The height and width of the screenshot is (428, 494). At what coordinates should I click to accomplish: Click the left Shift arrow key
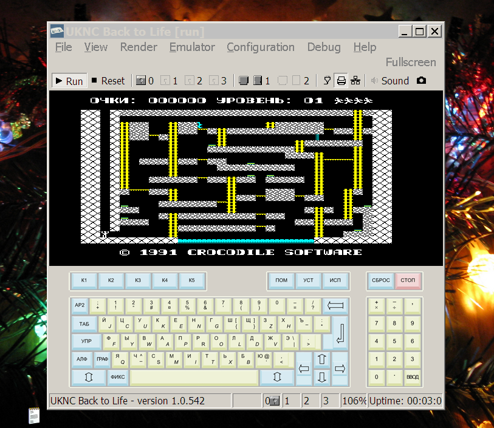[89, 378]
